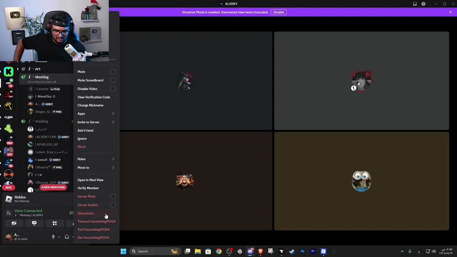Select Add Friend in context menu

coord(85,130)
